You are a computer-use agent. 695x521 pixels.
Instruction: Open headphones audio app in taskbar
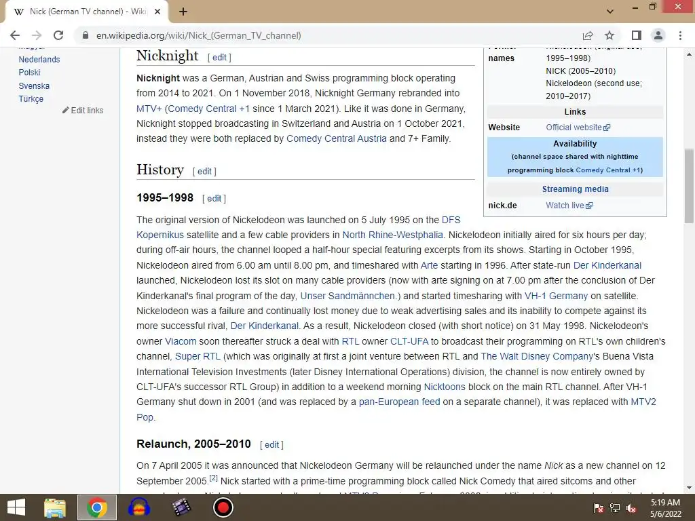pyautogui.click(x=138, y=507)
